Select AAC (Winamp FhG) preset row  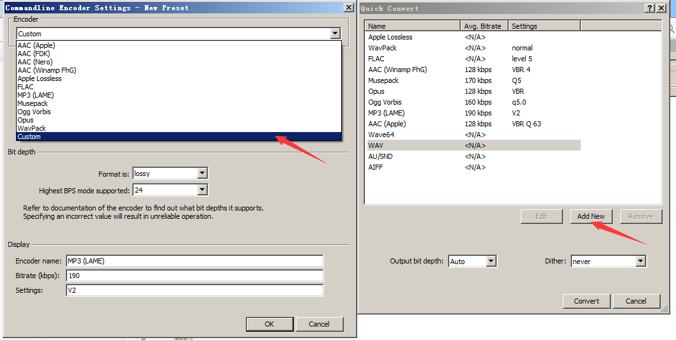[474, 70]
